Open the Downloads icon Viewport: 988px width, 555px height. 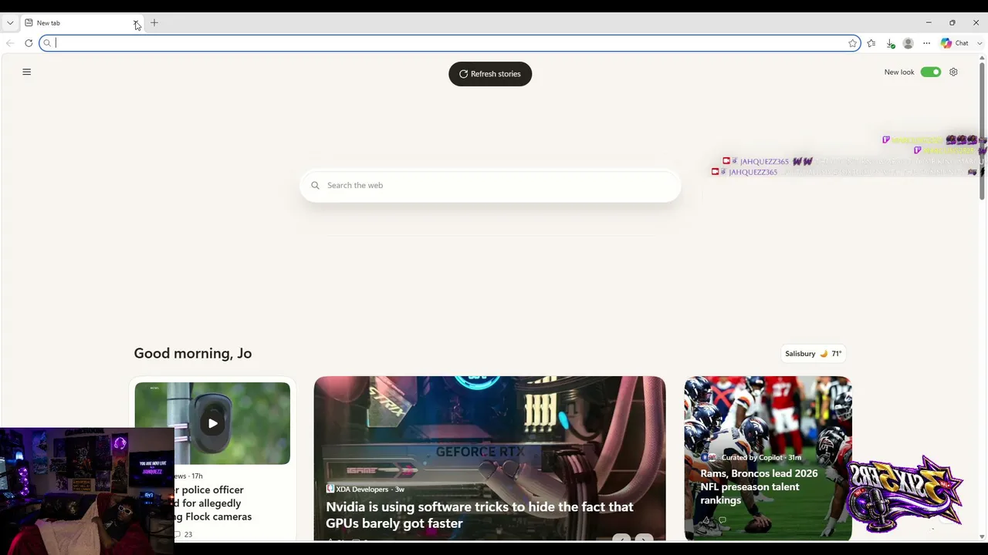(890, 44)
